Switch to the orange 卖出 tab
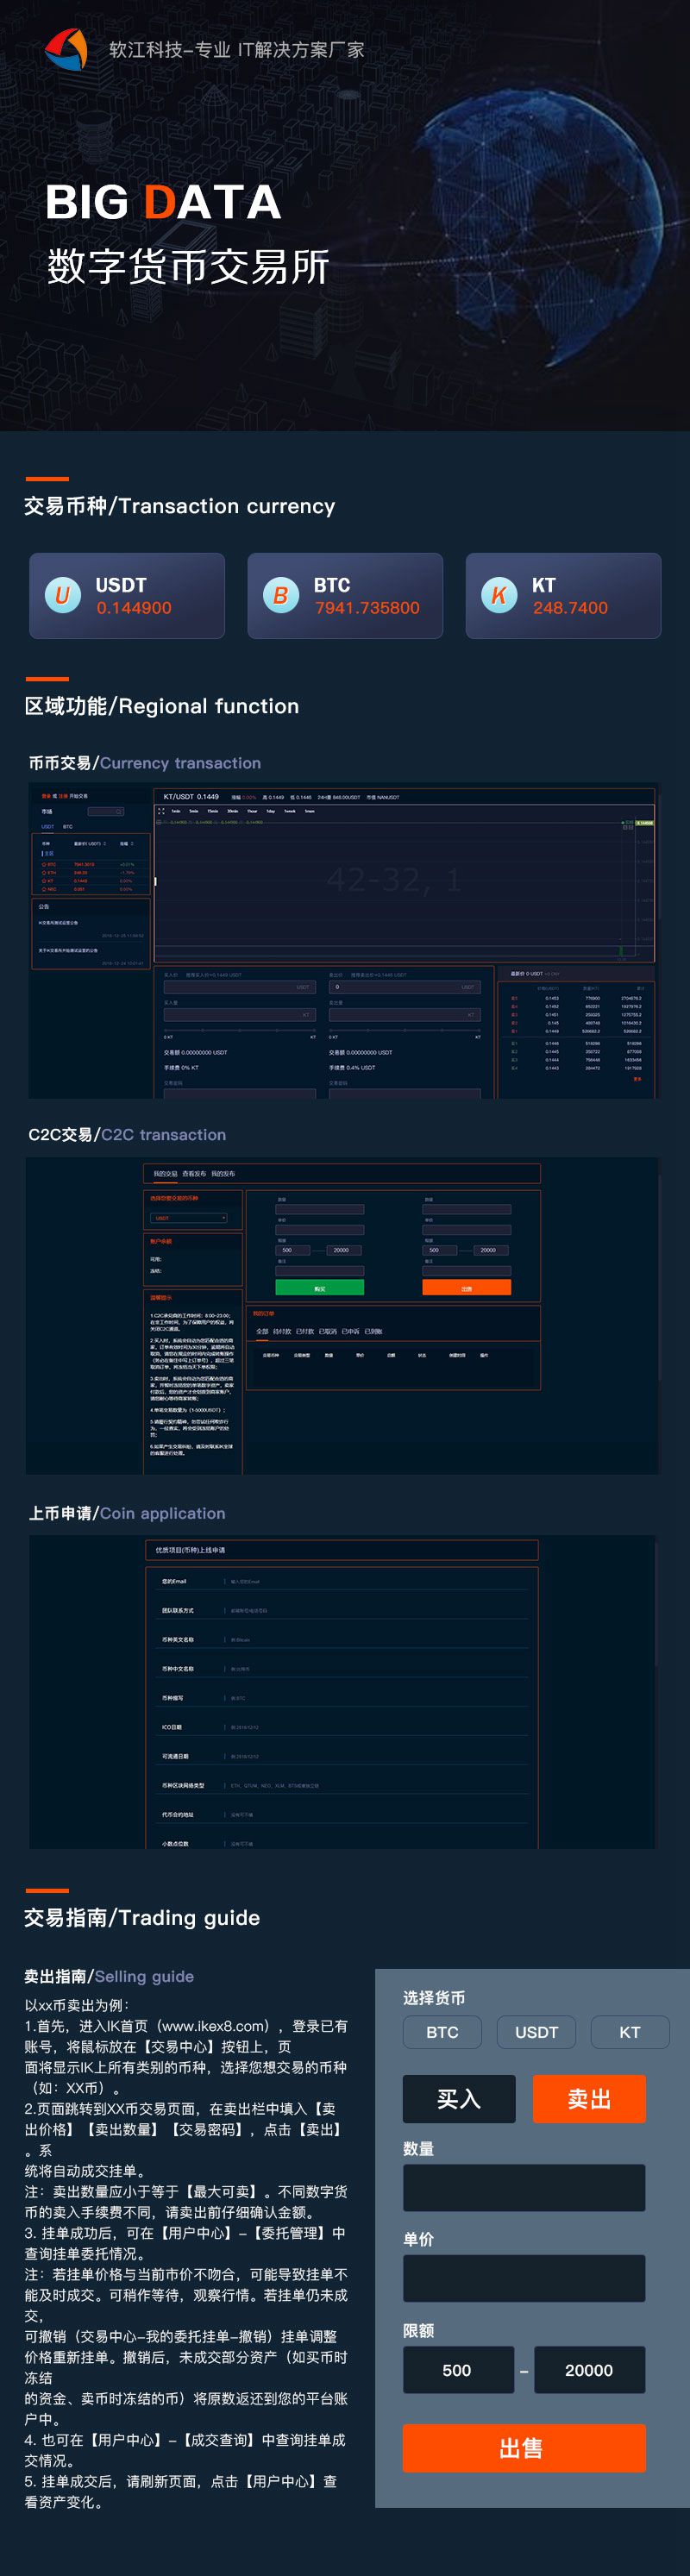690x2576 pixels. (588, 2099)
